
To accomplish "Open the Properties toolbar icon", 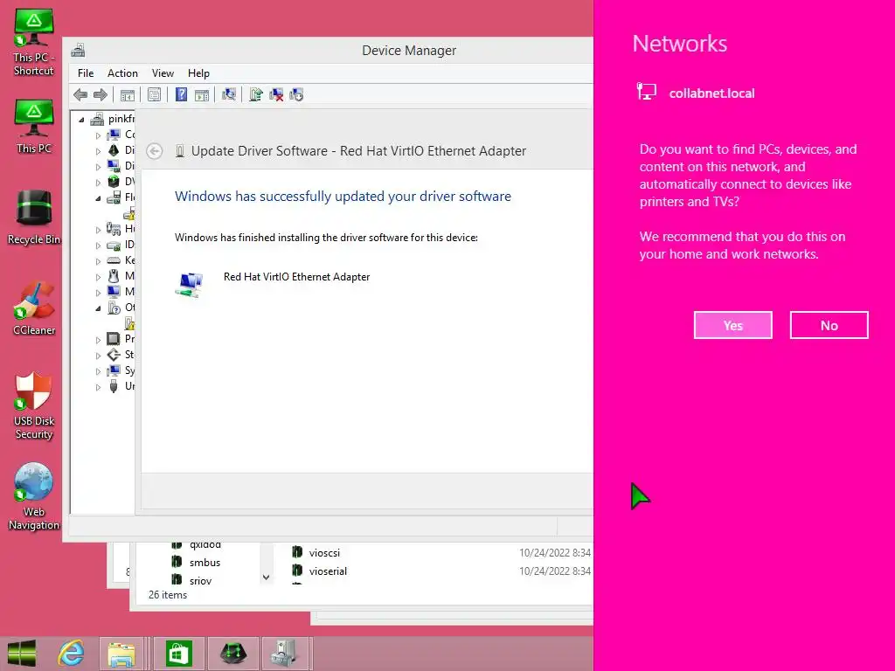I will coord(154,94).
